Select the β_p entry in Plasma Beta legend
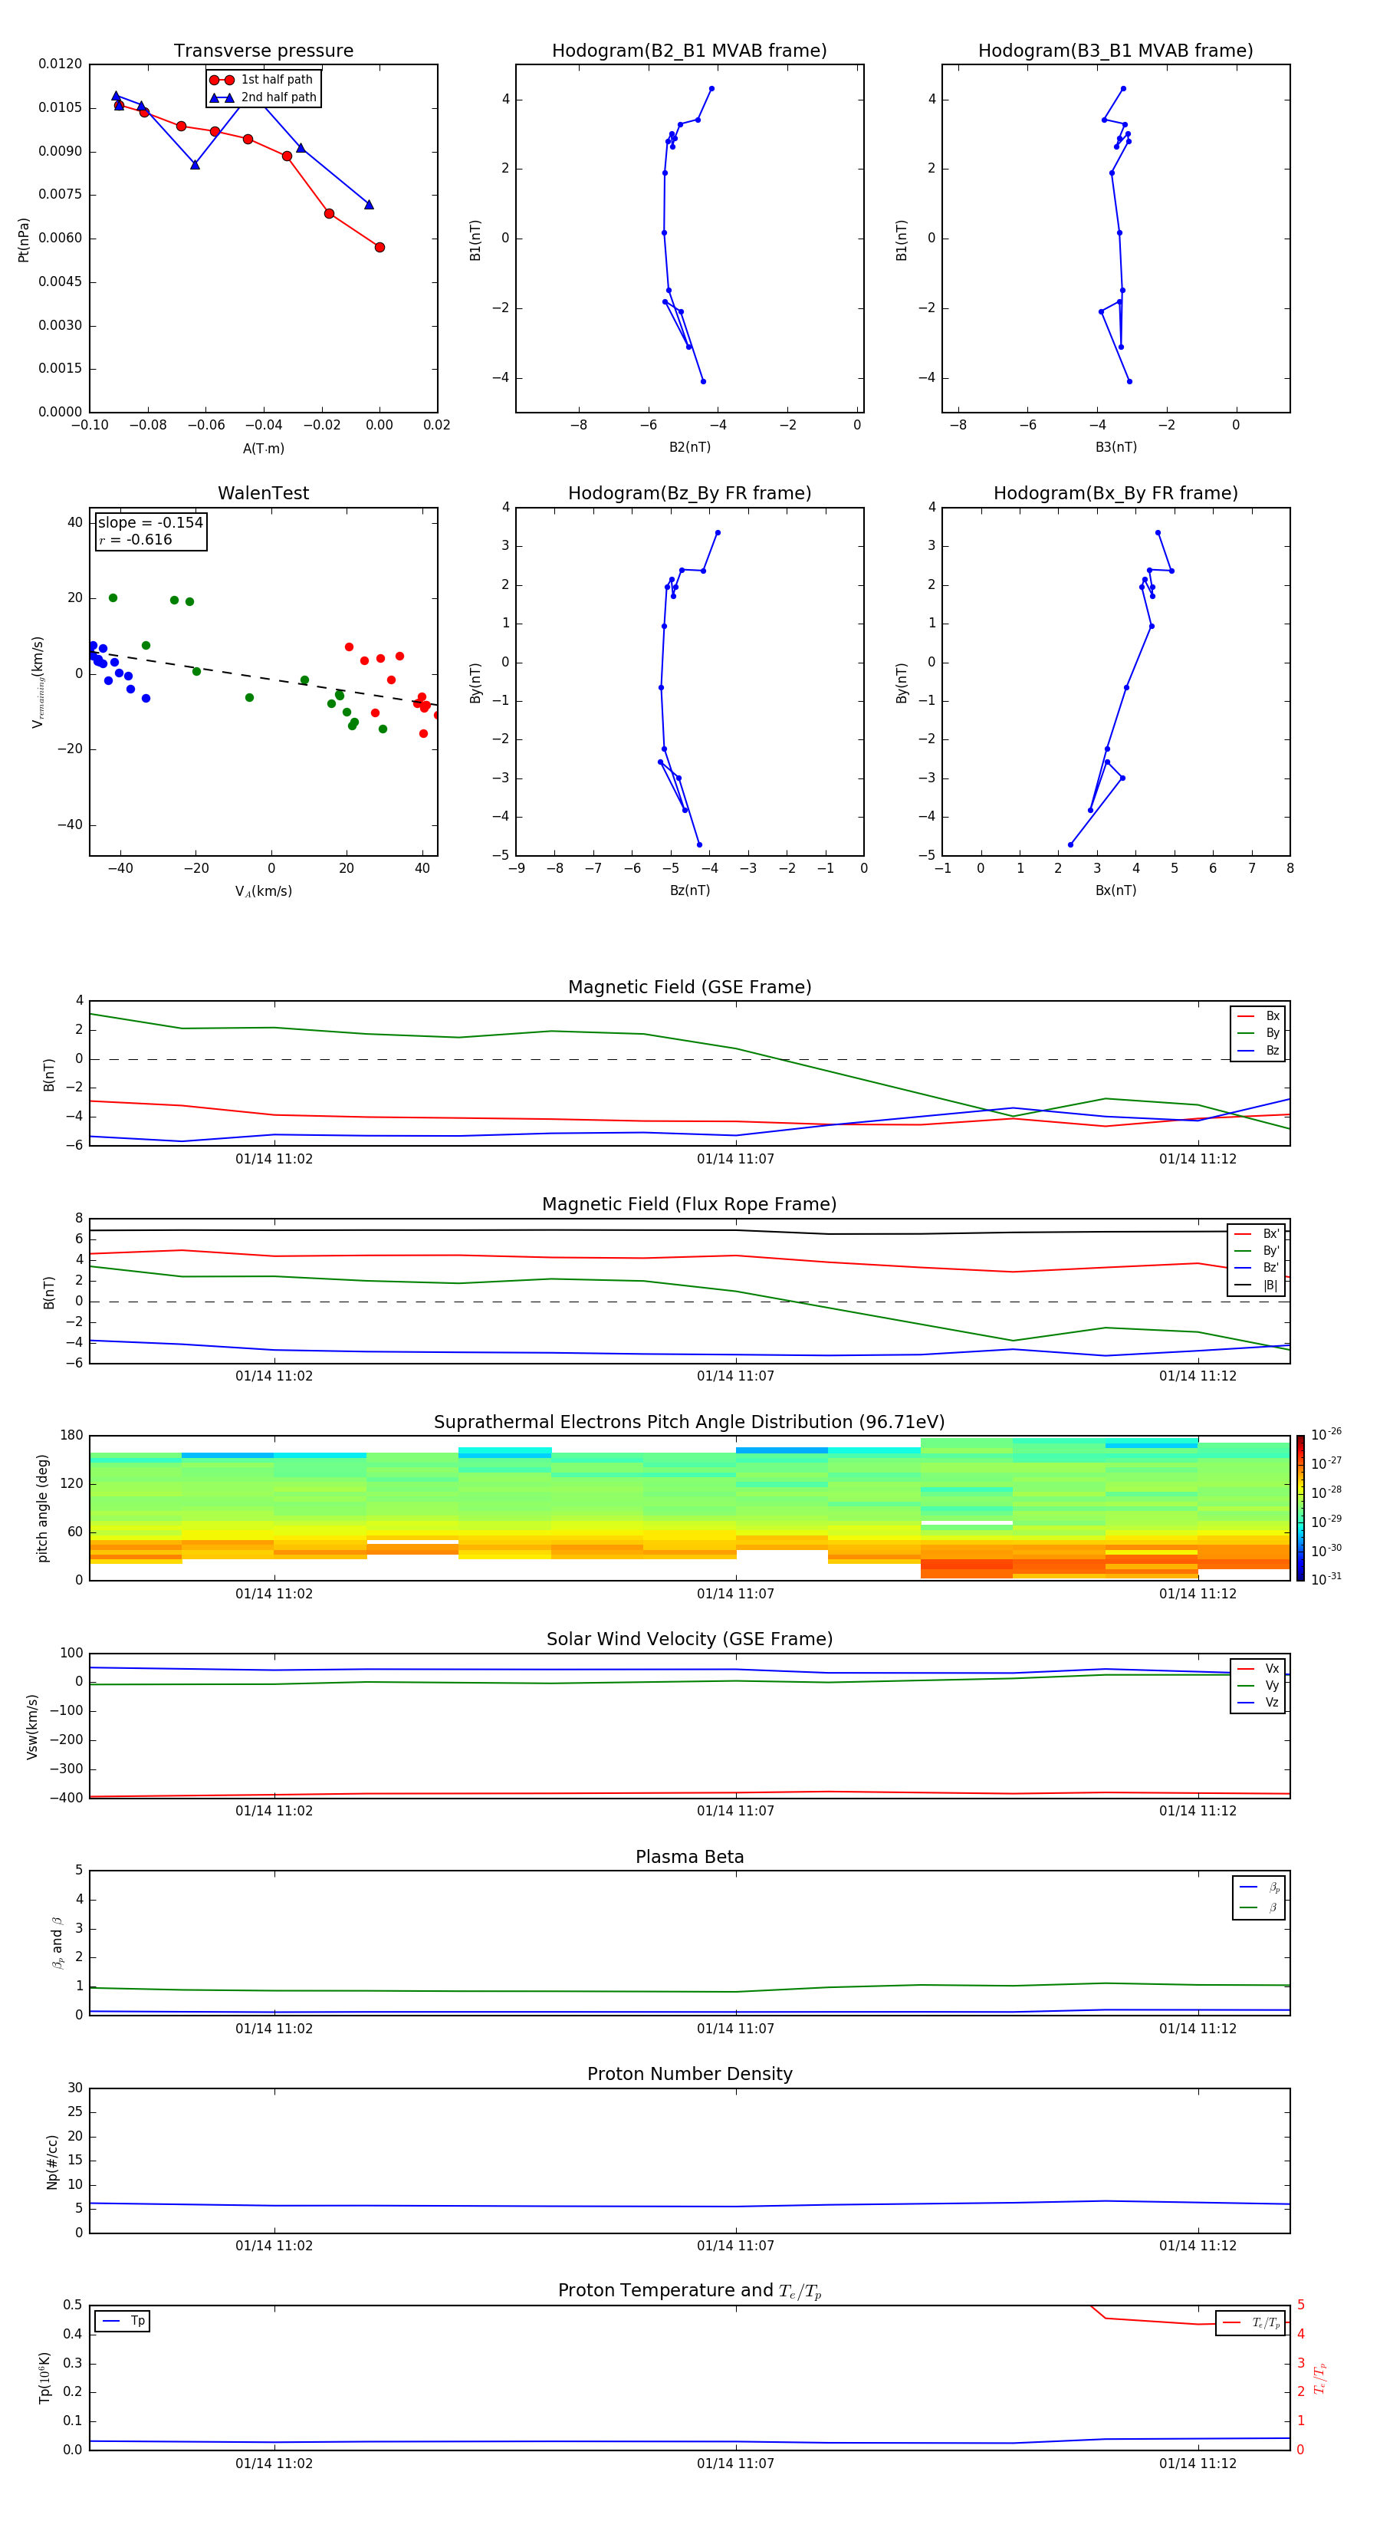This screenshot has height=2531, width=1380. 1259,1888
